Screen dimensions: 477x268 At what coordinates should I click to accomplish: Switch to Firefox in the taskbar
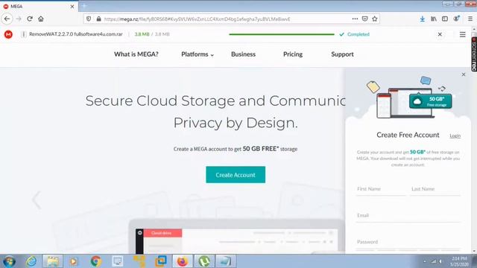coord(182,261)
